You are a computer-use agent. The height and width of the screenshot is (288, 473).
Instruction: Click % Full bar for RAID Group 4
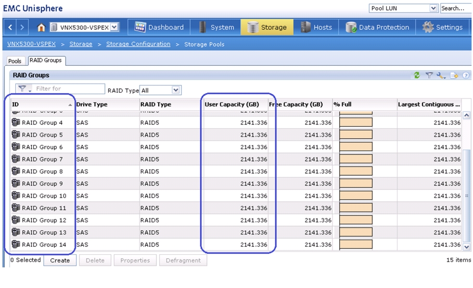tap(356, 122)
